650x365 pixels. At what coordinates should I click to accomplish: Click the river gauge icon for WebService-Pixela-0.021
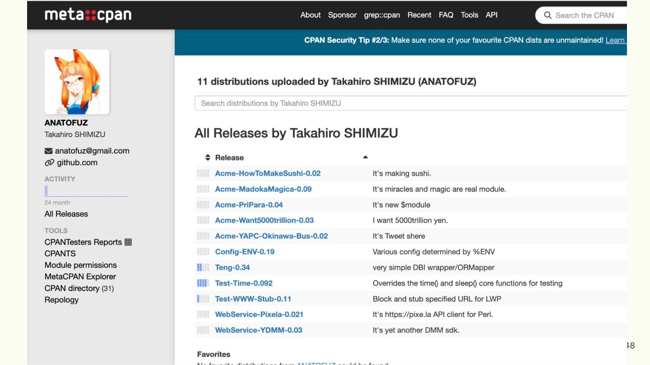(203, 315)
